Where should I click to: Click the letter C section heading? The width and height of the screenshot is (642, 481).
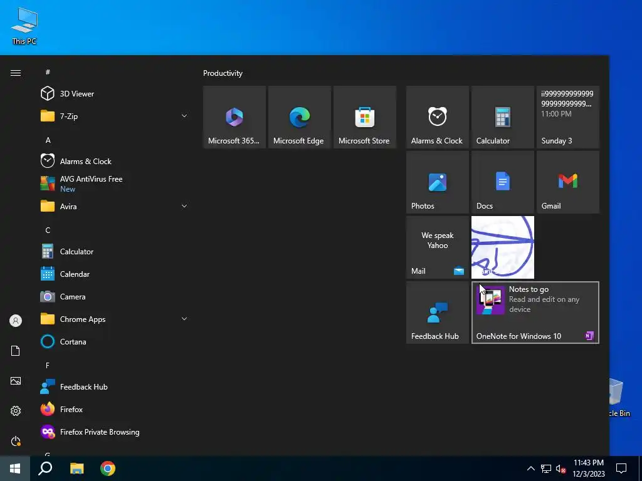pos(48,230)
